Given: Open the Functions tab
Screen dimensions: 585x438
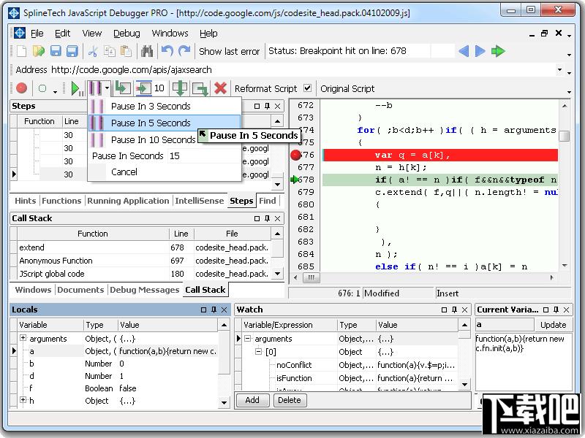Looking at the screenshot, I should click(61, 201).
